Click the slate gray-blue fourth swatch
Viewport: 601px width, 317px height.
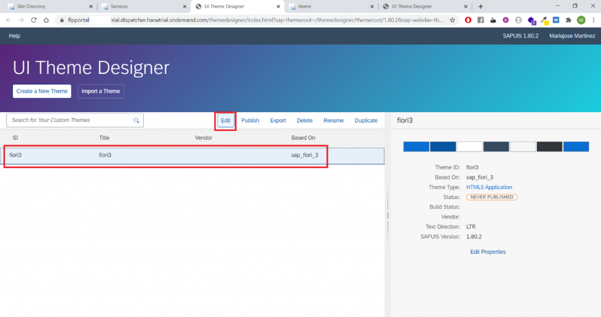(x=496, y=146)
